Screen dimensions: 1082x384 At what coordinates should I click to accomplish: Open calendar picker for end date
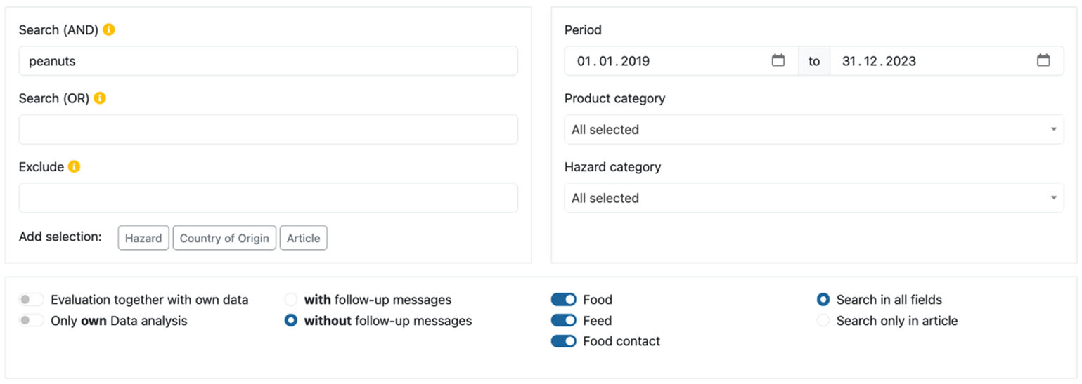[1043, 61]
